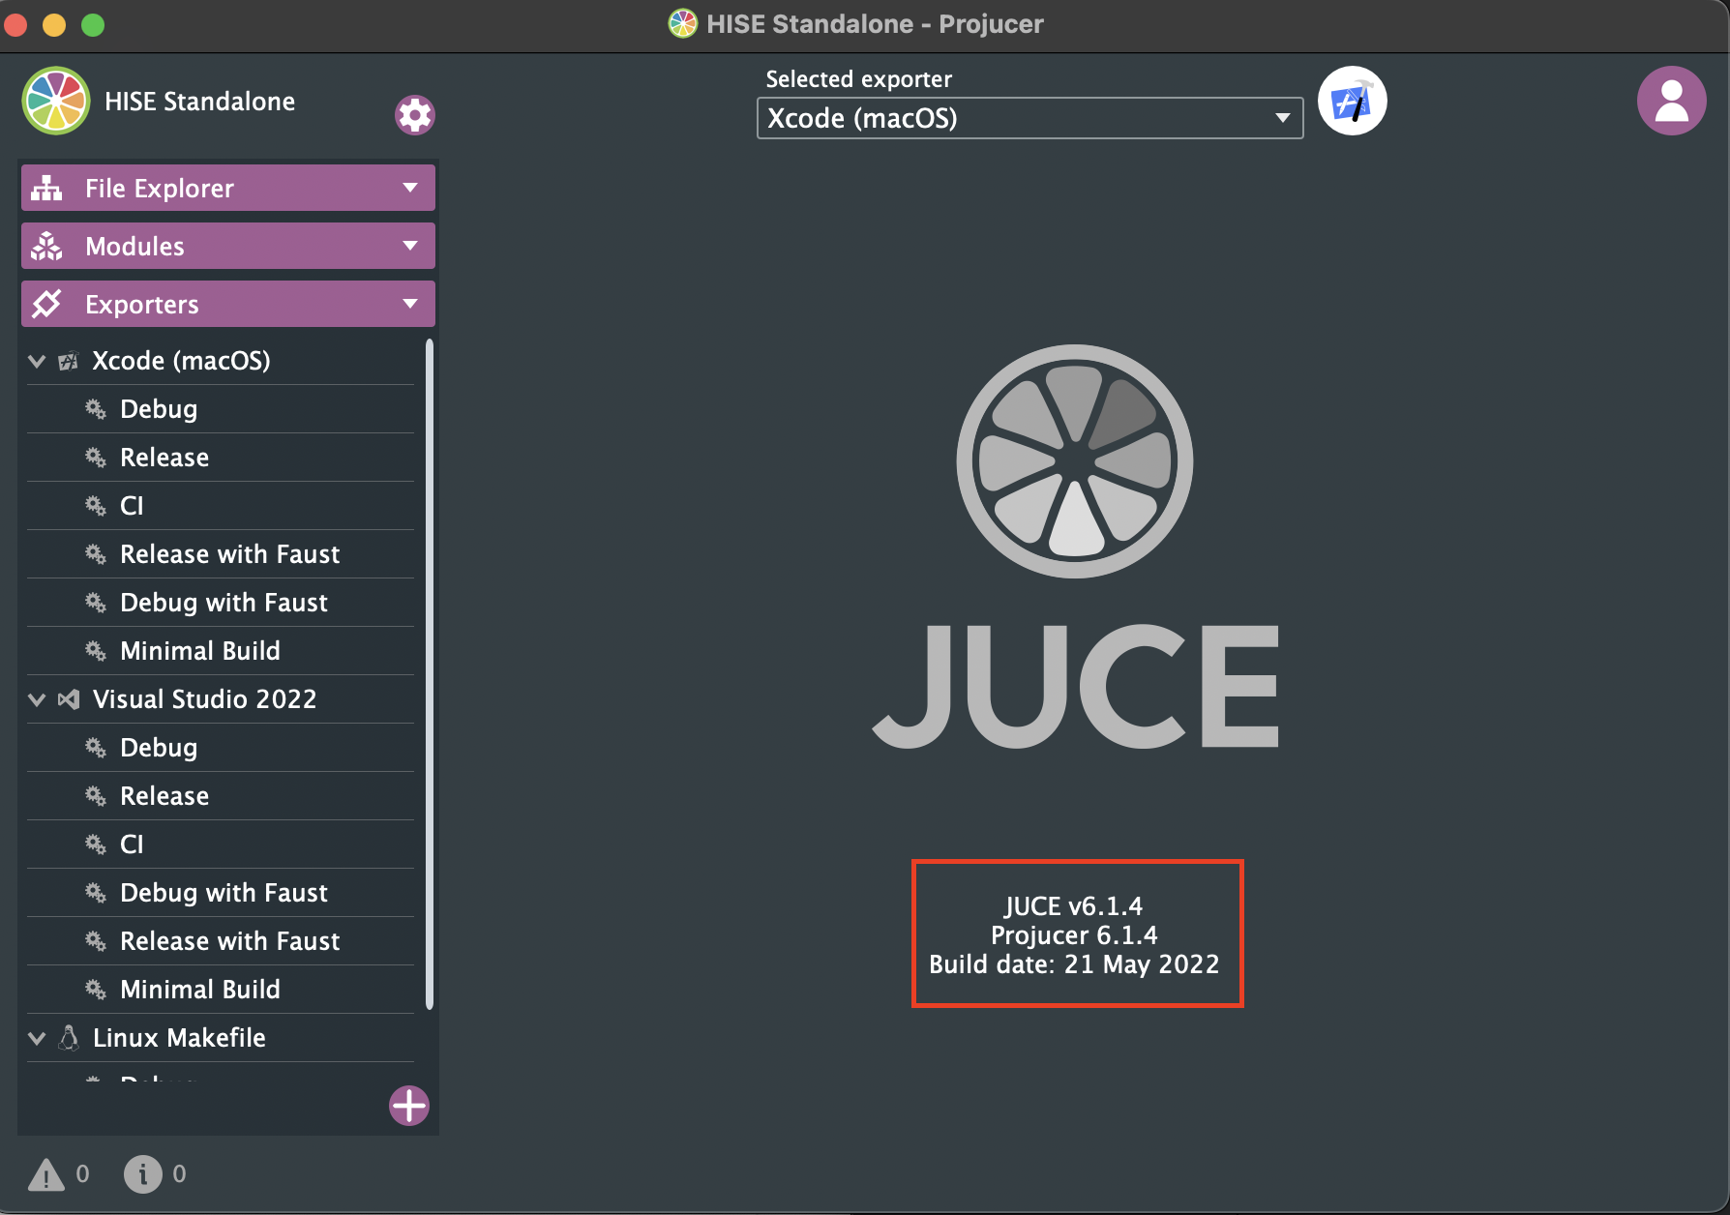Select the Visual Studio 2022 exporter row
Screen dimensions: 1730x1215
[x=221, y=699]
